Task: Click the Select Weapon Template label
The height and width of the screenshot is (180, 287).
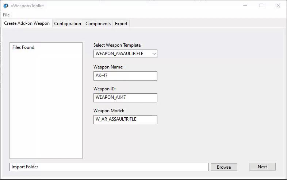Action: pyautogui.click(x=117, y=45)
